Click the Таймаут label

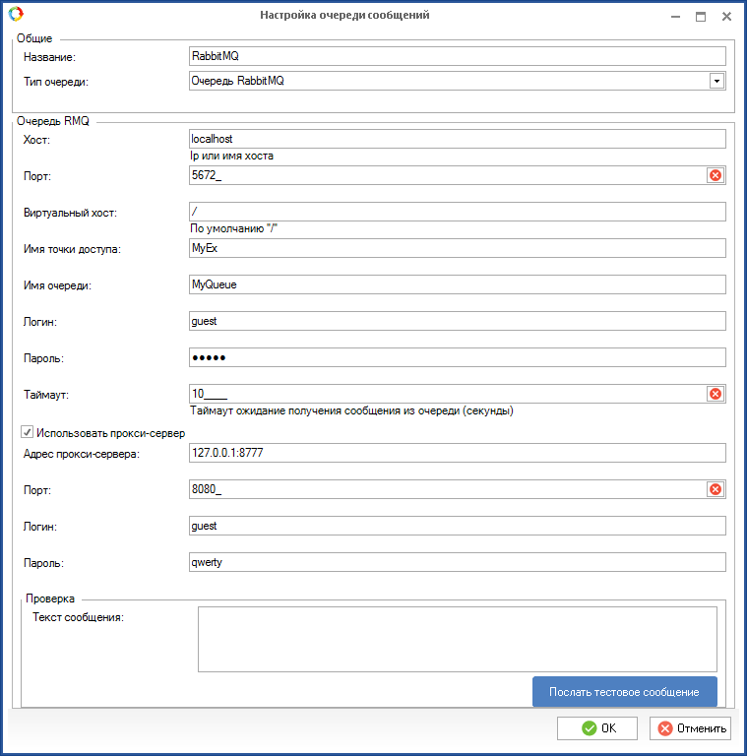point(46,395)
